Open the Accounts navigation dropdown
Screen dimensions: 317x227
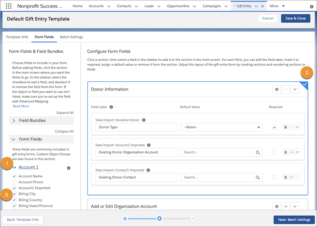coord(109,6)
